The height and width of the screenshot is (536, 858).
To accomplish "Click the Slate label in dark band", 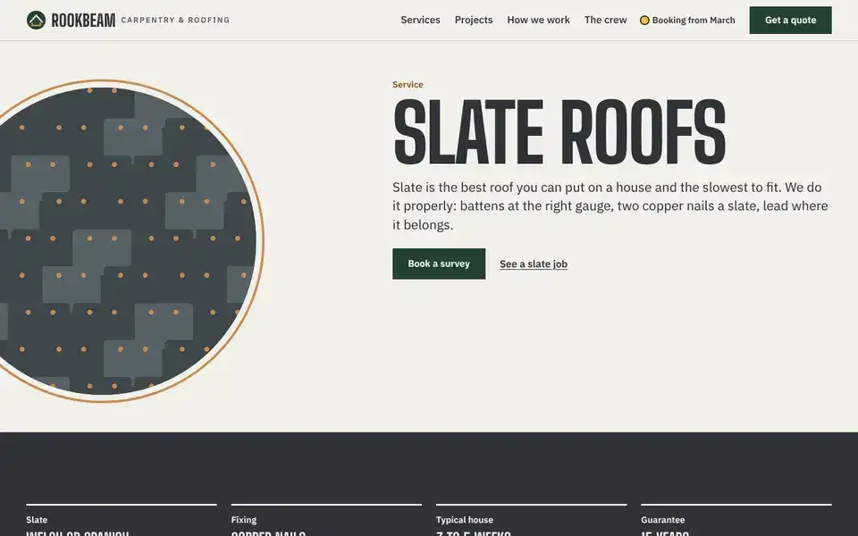I will (37, 520).
